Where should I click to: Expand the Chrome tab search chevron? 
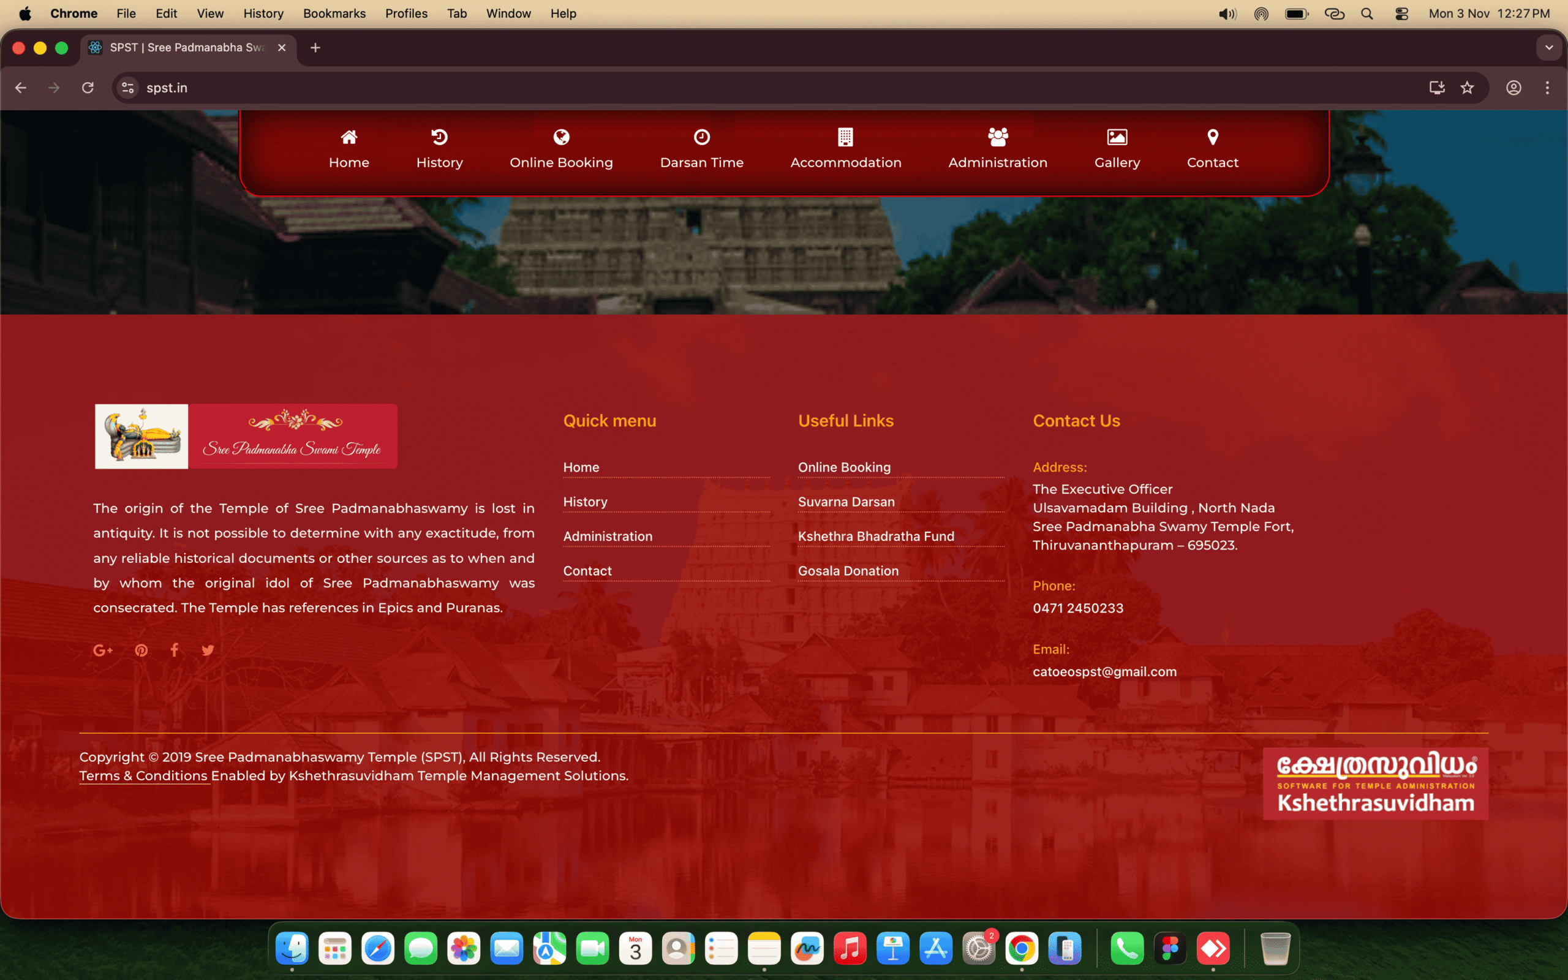point(1548,47)
